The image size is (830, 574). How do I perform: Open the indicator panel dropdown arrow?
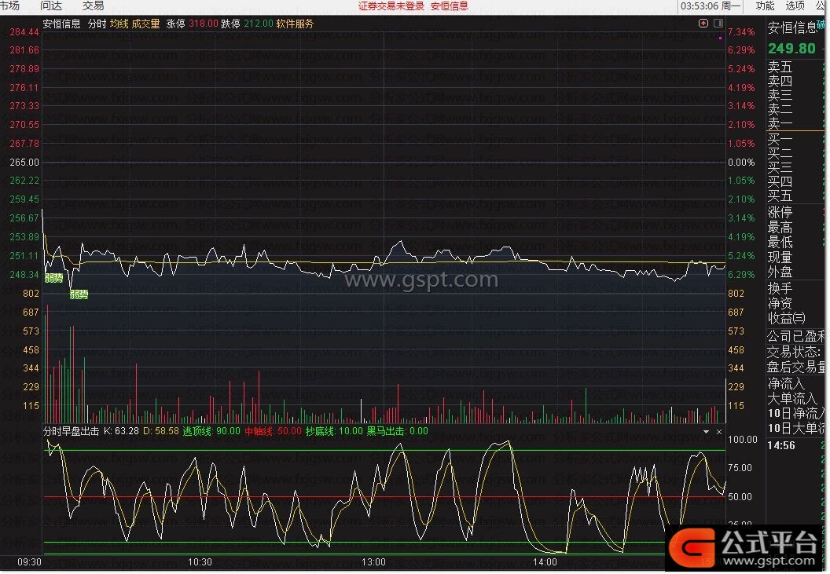[x=706, y=432]
